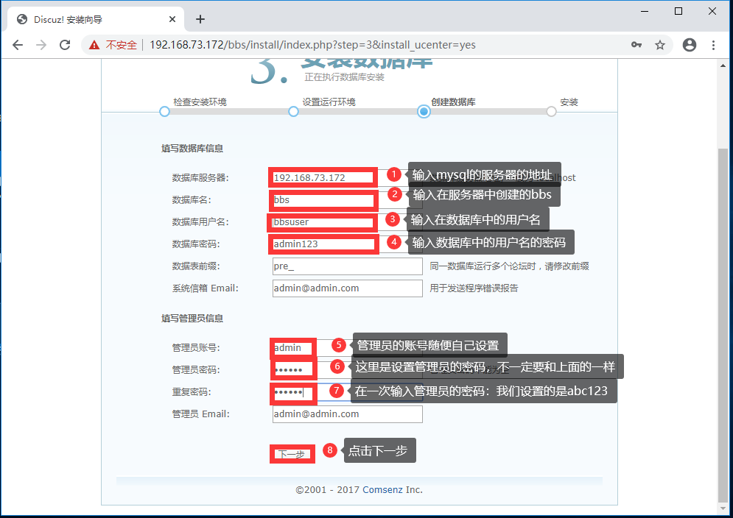Select the 检查安装环境 step circle

click(164, 111)
